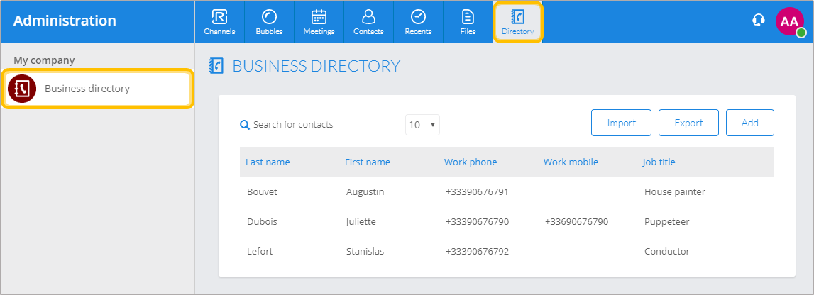Viewport: 814px width, 295px height.
Task: Open the AA user avatar menu
Action: [789, 21]
